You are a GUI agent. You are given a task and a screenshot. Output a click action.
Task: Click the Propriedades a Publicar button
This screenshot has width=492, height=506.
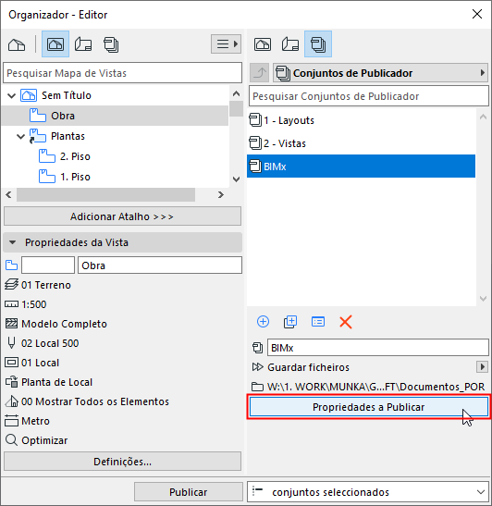[x=369, y=407]
